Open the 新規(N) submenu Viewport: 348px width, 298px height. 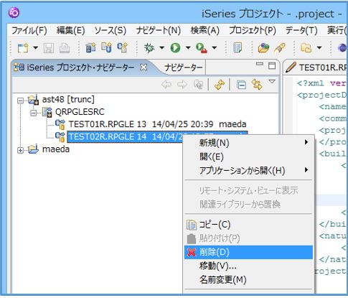249,143
